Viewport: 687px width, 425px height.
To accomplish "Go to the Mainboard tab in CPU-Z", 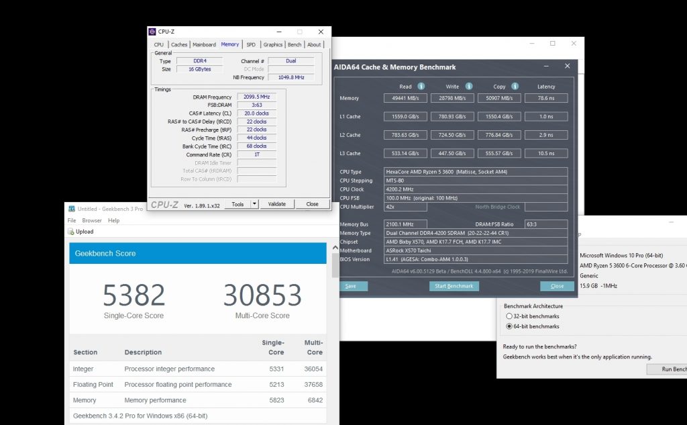I will 204,45.
